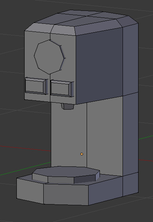Click the left front face of the column

click(69, 135)
